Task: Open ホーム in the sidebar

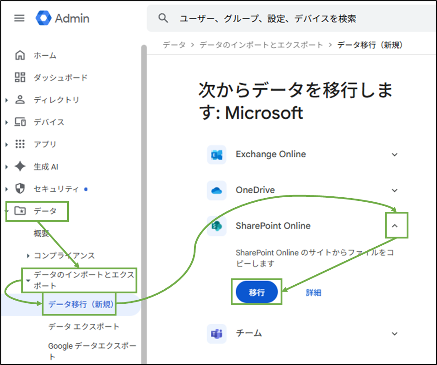Action: [45, 55]
